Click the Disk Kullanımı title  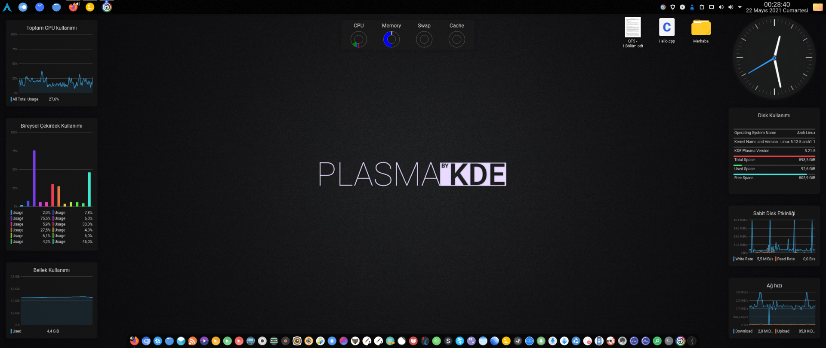click(774, 116)
